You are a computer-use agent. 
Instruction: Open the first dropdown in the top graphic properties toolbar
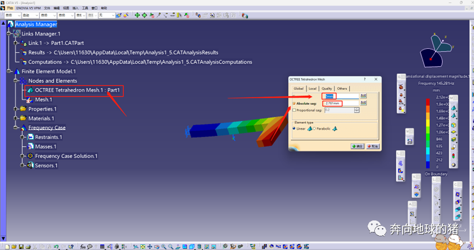13,15
